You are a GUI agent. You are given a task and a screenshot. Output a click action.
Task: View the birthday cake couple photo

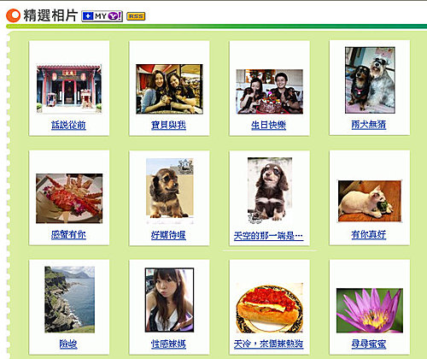270,91
